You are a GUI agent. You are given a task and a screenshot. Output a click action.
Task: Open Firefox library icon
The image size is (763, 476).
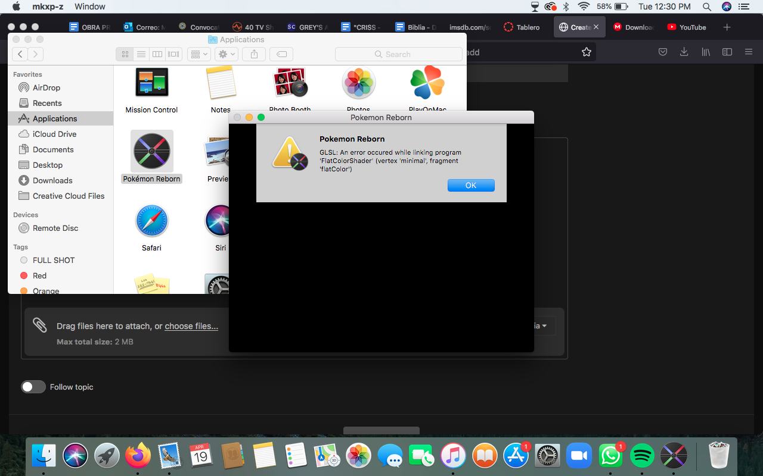[x=706, y=52]
